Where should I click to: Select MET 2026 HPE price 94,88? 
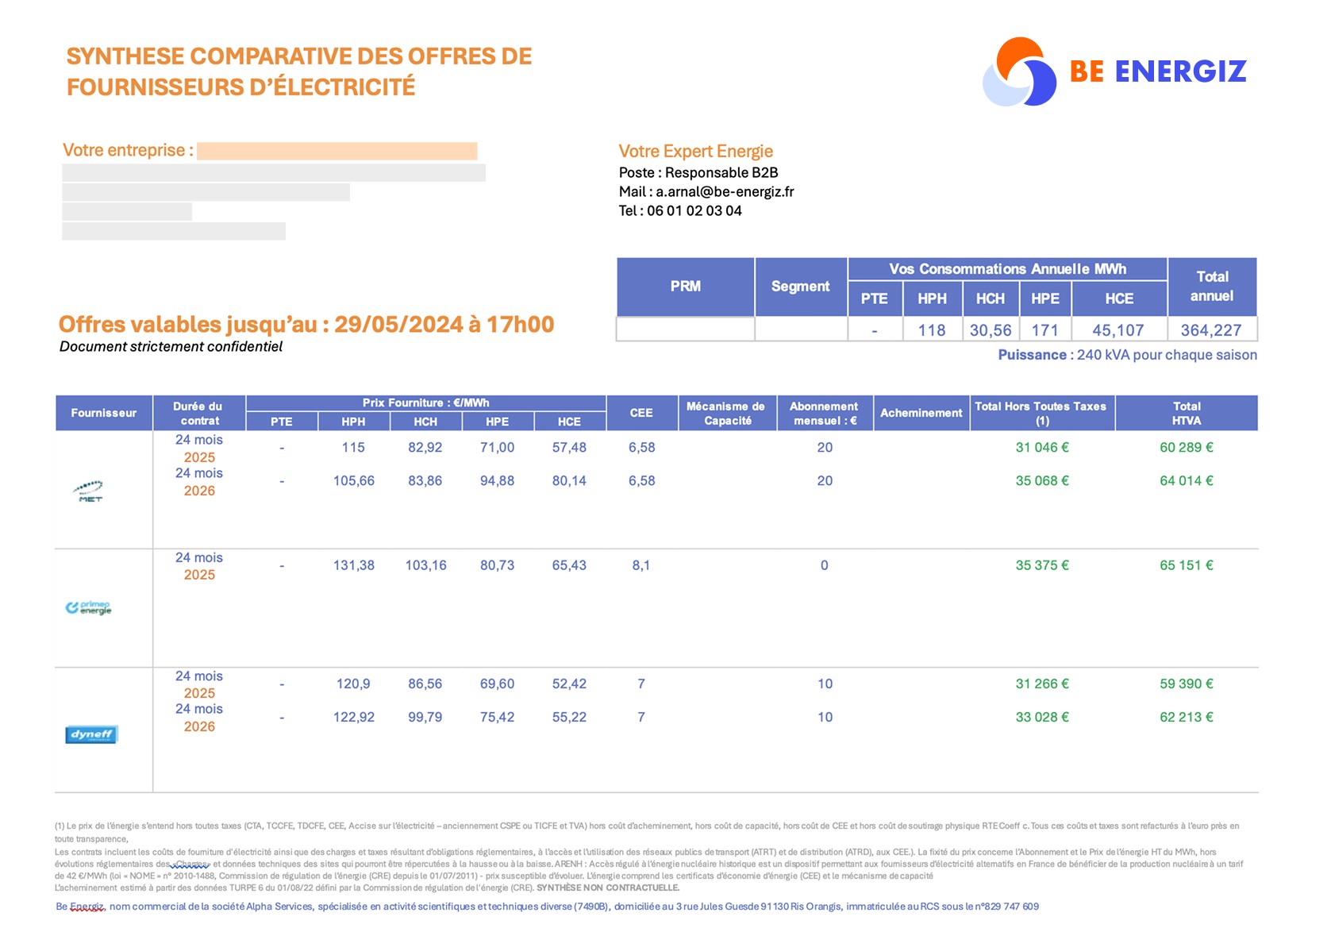[497, 481]
